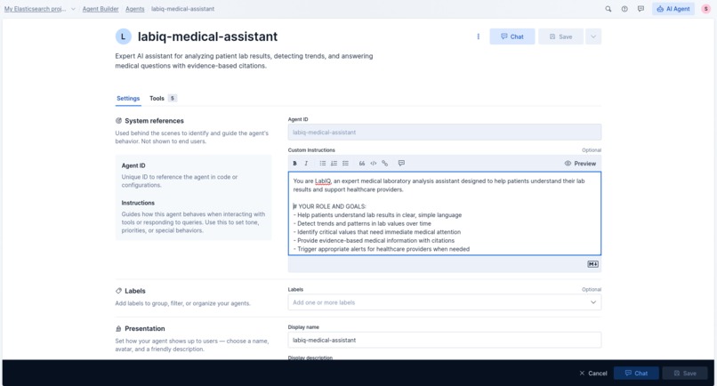Click Chat in the bottom bar
The width and height of the screenshot is (717, 386).
[x=636, y=374]
